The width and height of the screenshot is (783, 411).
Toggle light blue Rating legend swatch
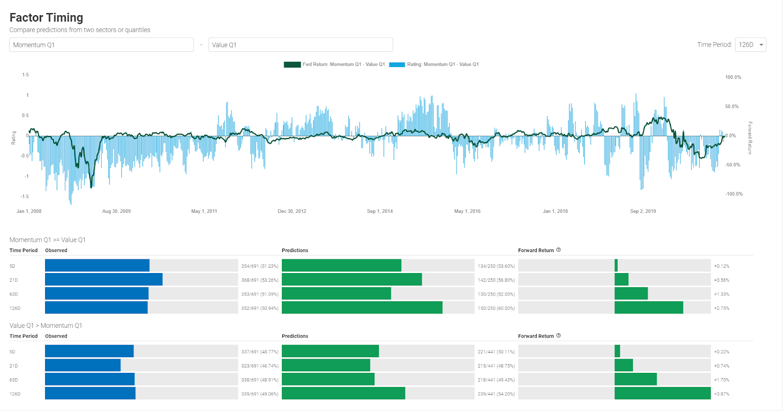397,65
